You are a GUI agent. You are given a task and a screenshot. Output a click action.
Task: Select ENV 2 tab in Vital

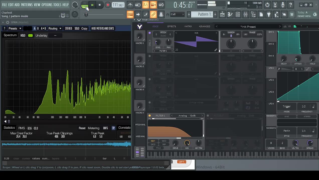click(271, 44)
